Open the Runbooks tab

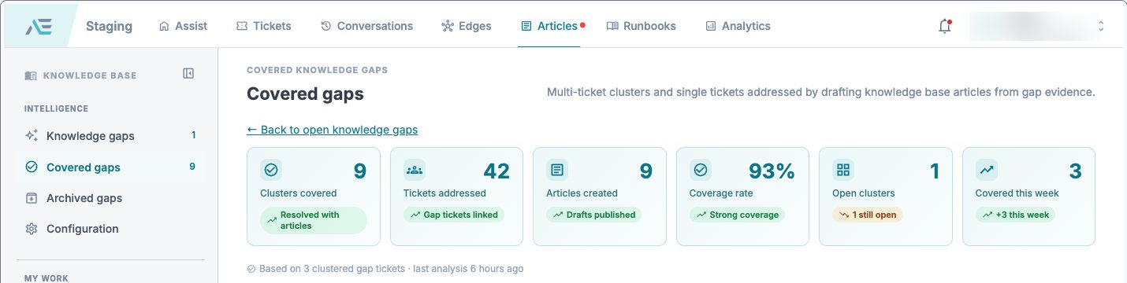pos(642,26)
